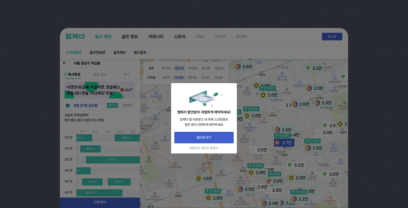Switch to the 필드골프 tab
Image resolution: width=408 pixels, height=208 pixels.
click(140, 52)
